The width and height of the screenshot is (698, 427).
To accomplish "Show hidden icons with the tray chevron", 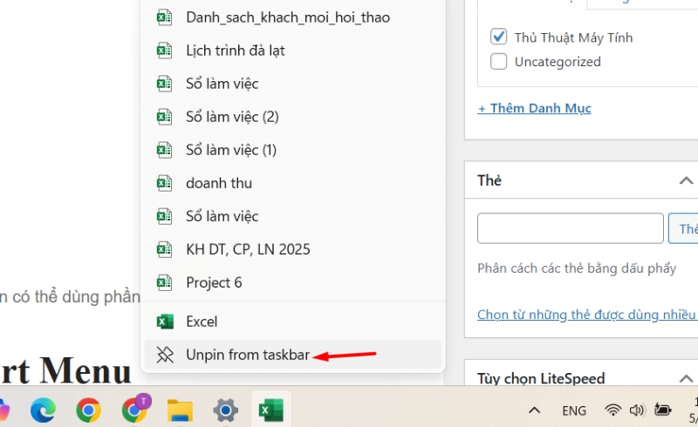I will pyautogui.click(x=534, y=410).
